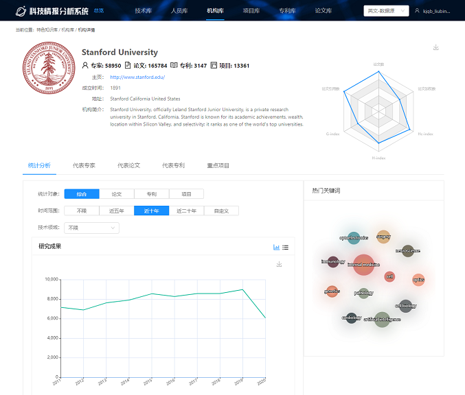
Task: Click the cell biology keyword bubble
Action: [x=406, y=306]
